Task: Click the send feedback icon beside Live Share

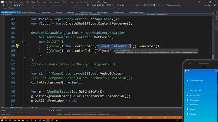Action: pyautogui.click(x=215, y=5)
